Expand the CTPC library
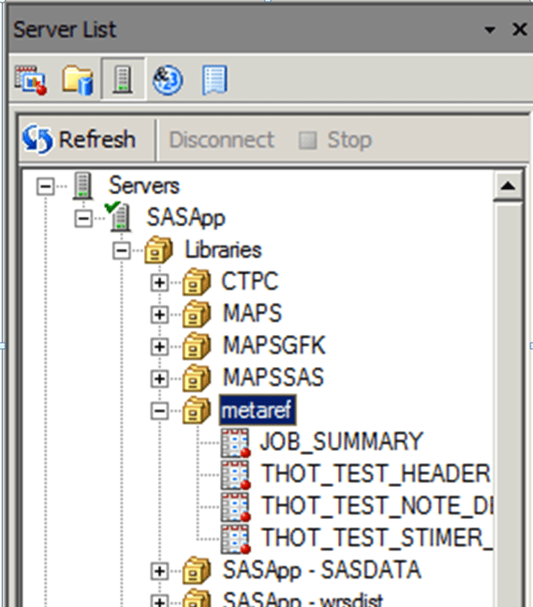 click(160, 283)
